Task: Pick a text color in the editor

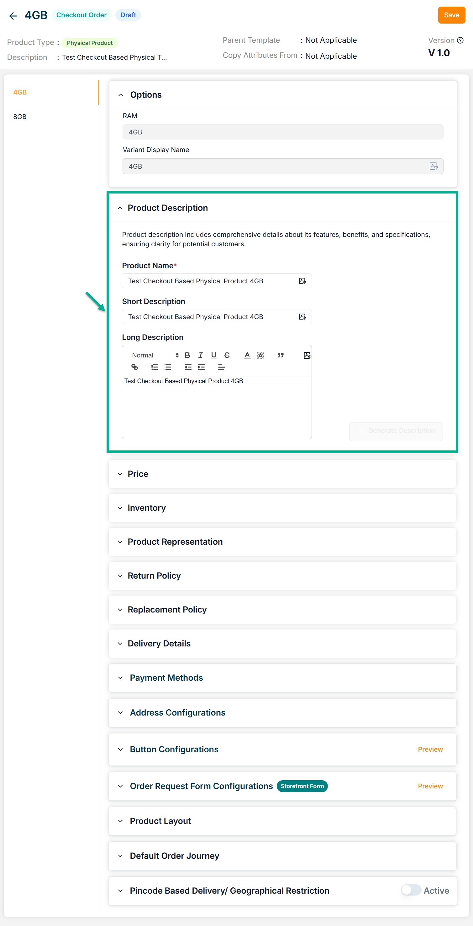Action: tap(247, 355)
